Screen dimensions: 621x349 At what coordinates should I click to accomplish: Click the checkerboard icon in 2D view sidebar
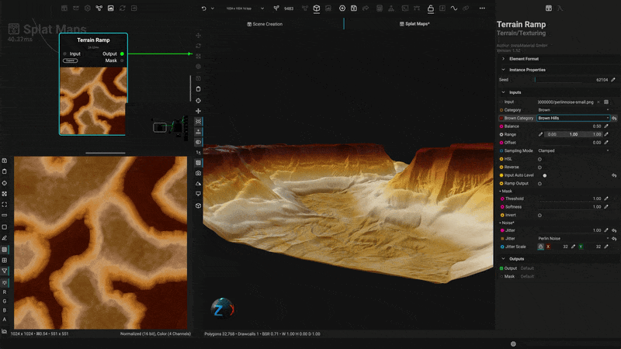5,194
